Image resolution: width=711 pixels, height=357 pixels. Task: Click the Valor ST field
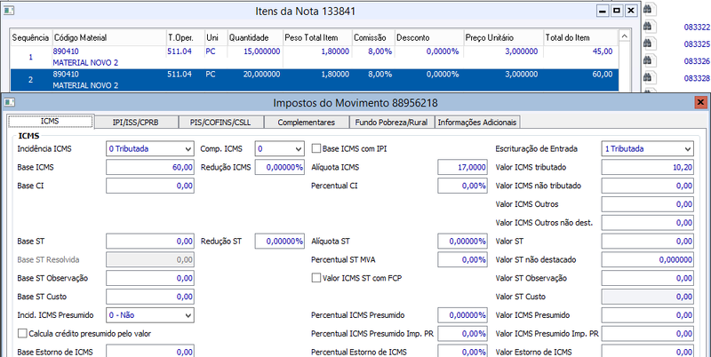coord(648,242)
